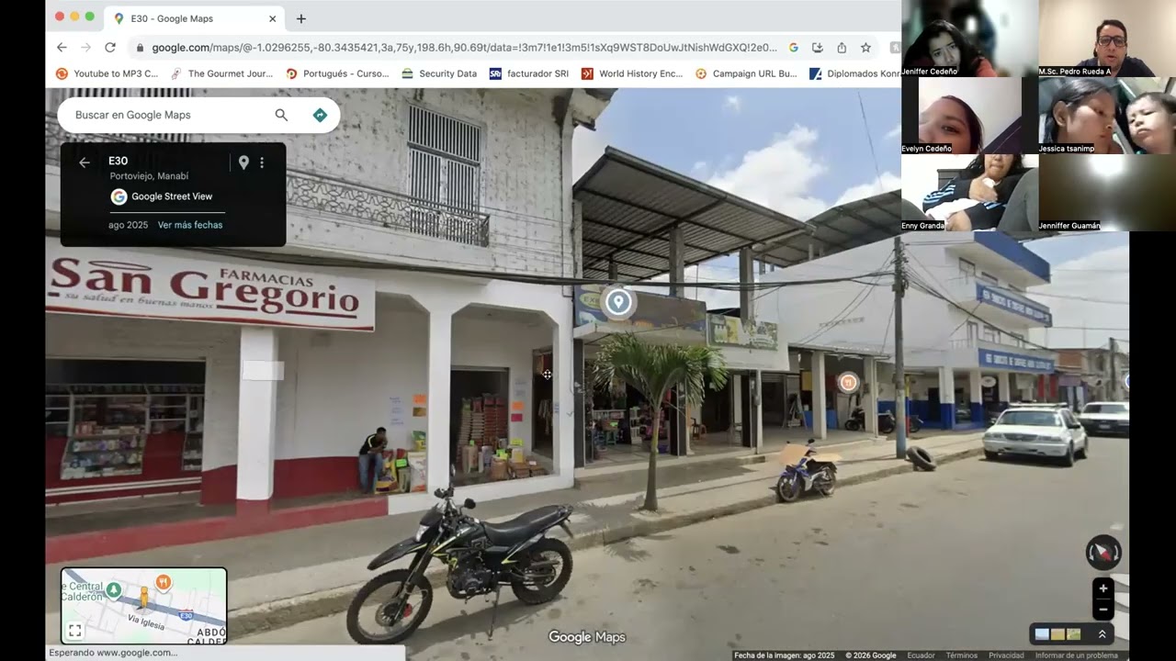Click the address bar showing google.com/maps URL
The image size is (1176, 661).
[464, 48]
